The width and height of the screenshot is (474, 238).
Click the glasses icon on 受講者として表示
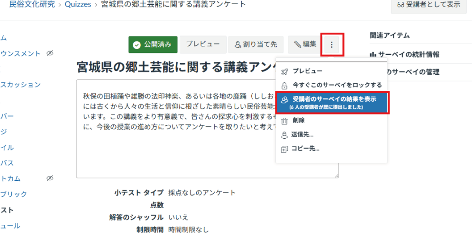pos(401,5)
